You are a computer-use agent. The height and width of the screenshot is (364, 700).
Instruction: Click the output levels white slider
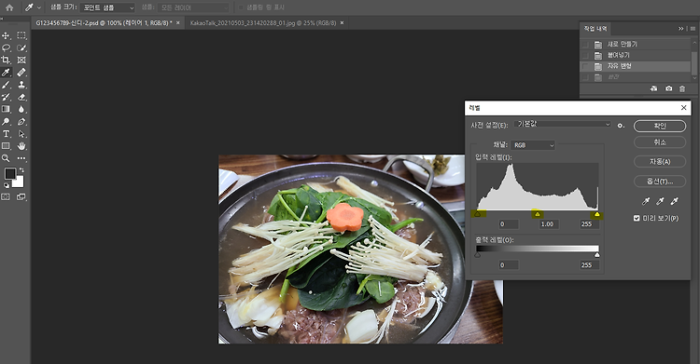pyautogui.click(x=597, y=255)
